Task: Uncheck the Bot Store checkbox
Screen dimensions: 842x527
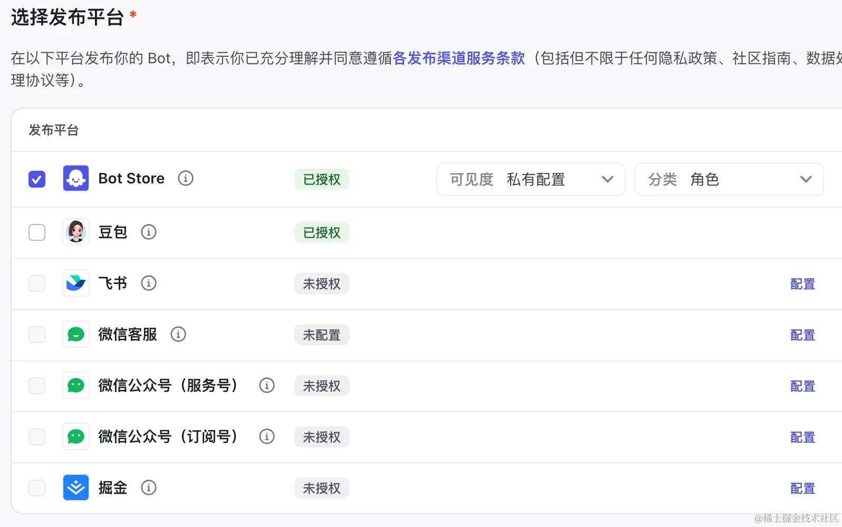Action: click(x=37, y=179)
